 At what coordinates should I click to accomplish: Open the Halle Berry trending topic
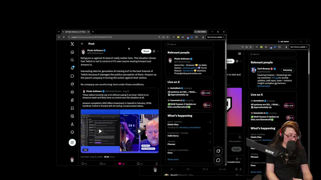pos(173,136)
